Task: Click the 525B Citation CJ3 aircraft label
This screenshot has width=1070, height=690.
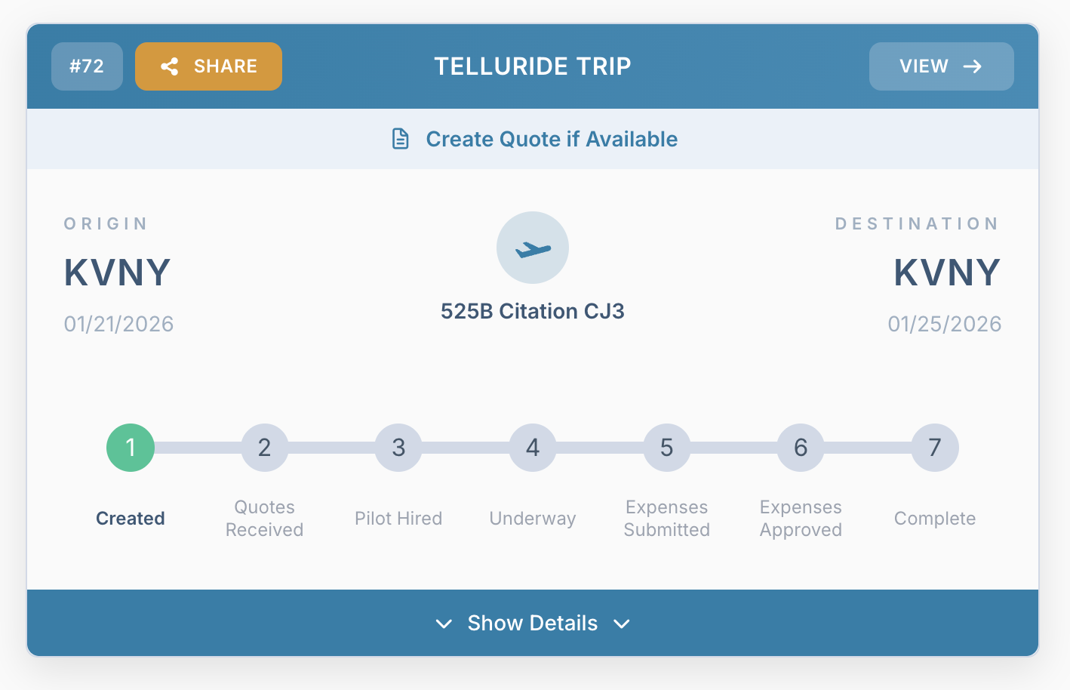Action: click(x=533, y=311)
